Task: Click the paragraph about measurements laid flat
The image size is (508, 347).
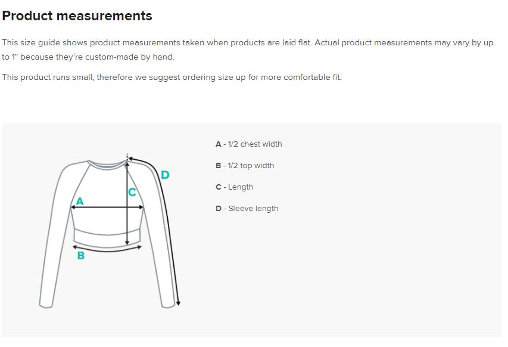Action: (247, 50)
